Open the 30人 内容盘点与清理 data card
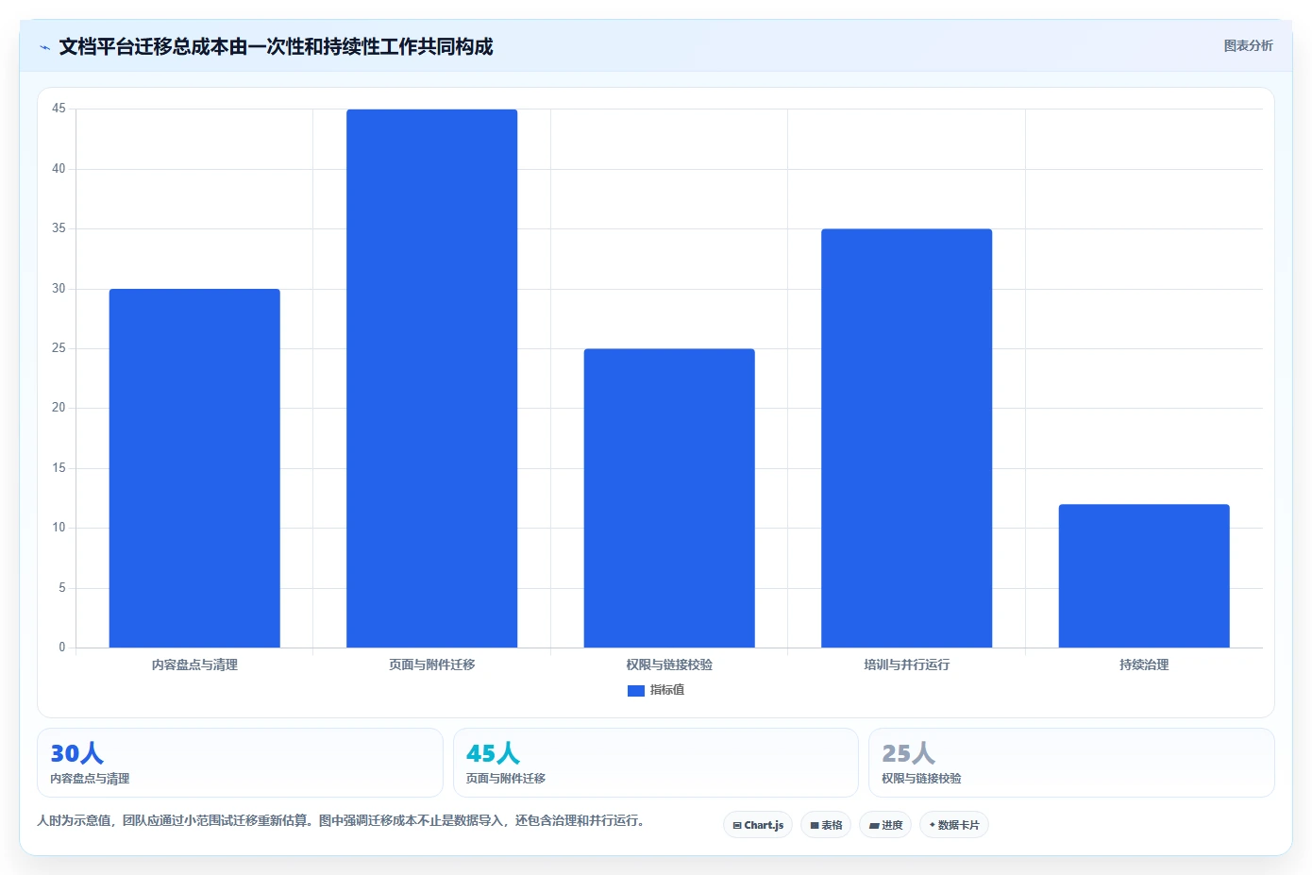The height and width of the screenshot is (875, 1312). pos(240,763)
